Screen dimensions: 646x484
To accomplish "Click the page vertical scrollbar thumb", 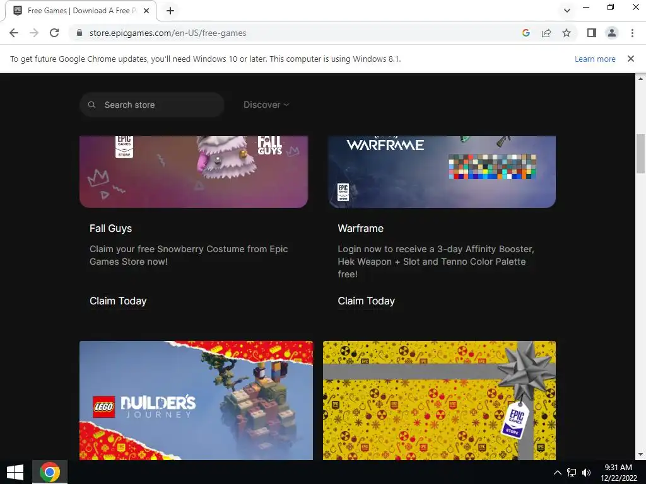I will coord(640,154).
